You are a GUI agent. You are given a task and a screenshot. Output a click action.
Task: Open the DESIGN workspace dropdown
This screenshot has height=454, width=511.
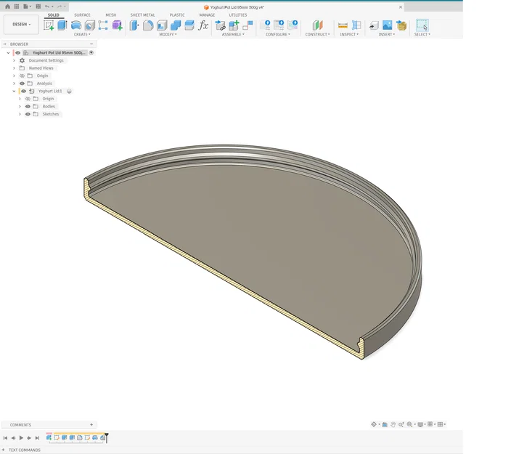click(x=22, y=24)
